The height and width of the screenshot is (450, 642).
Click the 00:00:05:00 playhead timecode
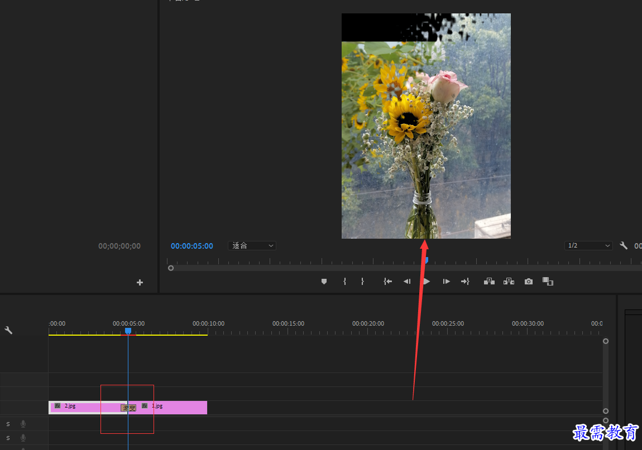tap(191, 246)
